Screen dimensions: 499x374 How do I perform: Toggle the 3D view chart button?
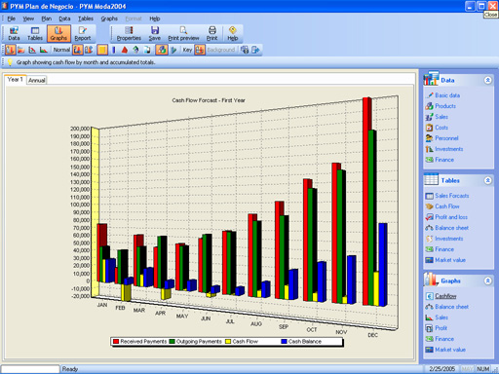[162, 50]
